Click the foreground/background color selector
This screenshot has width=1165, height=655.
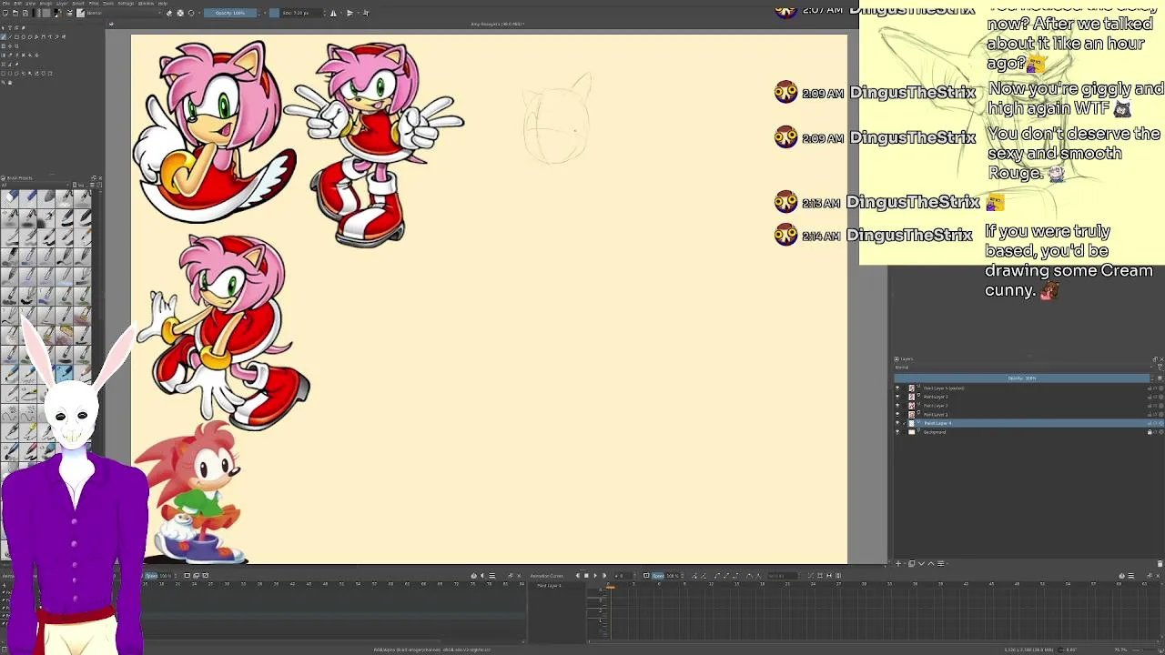point(58,13)
